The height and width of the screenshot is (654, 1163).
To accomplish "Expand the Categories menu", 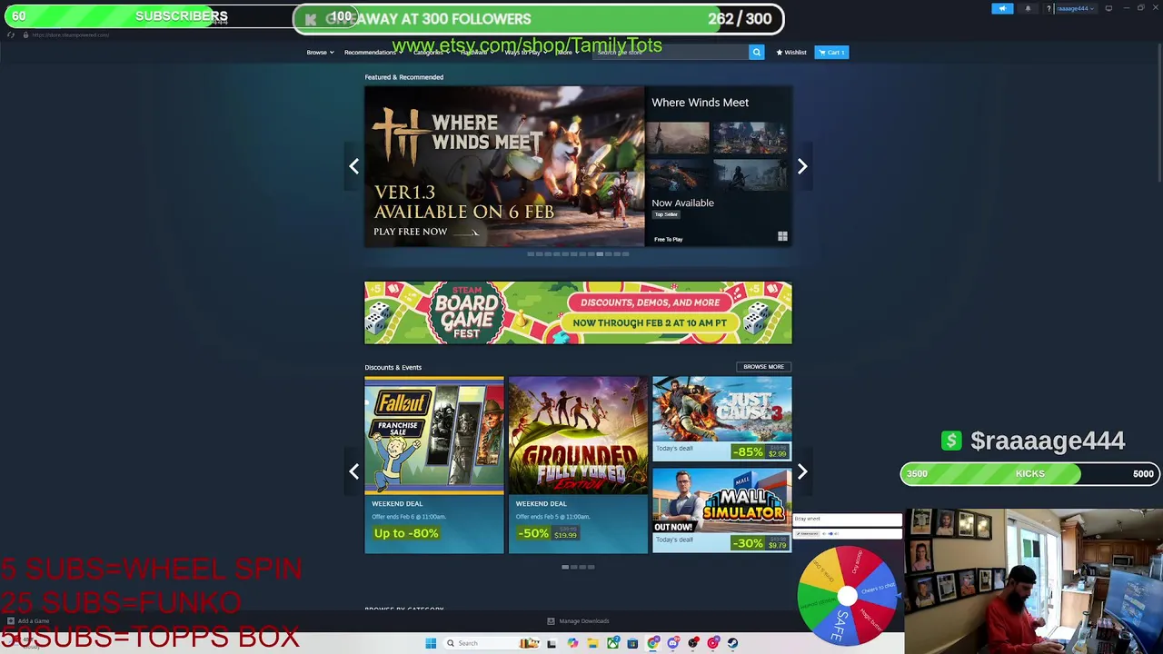I will [431, 53].
